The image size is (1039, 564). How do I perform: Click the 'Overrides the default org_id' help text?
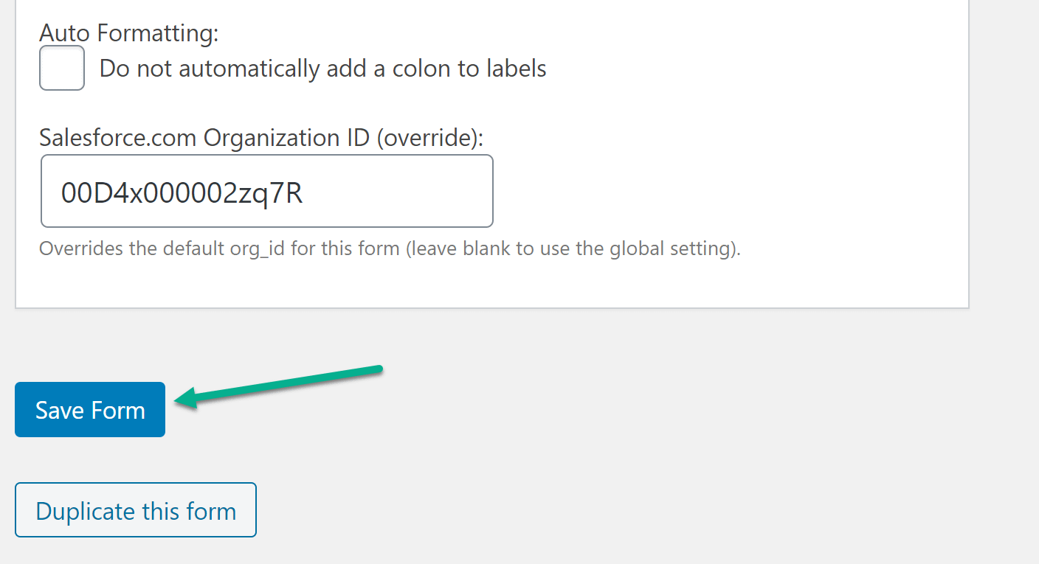[390, 248]
